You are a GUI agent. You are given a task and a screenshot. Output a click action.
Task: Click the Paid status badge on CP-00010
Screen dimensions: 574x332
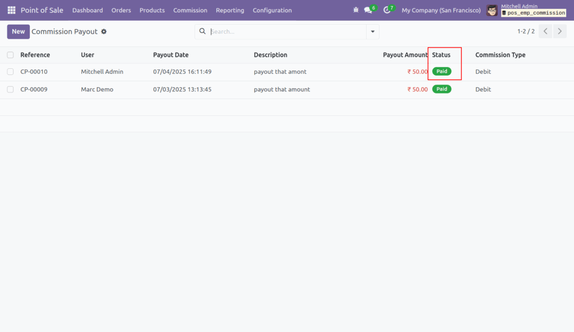click(x=442, y=72)
